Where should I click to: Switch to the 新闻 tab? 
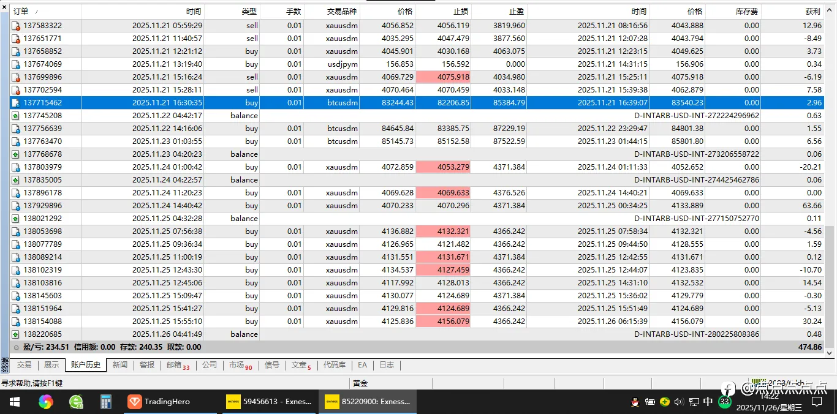pos(120,365)
